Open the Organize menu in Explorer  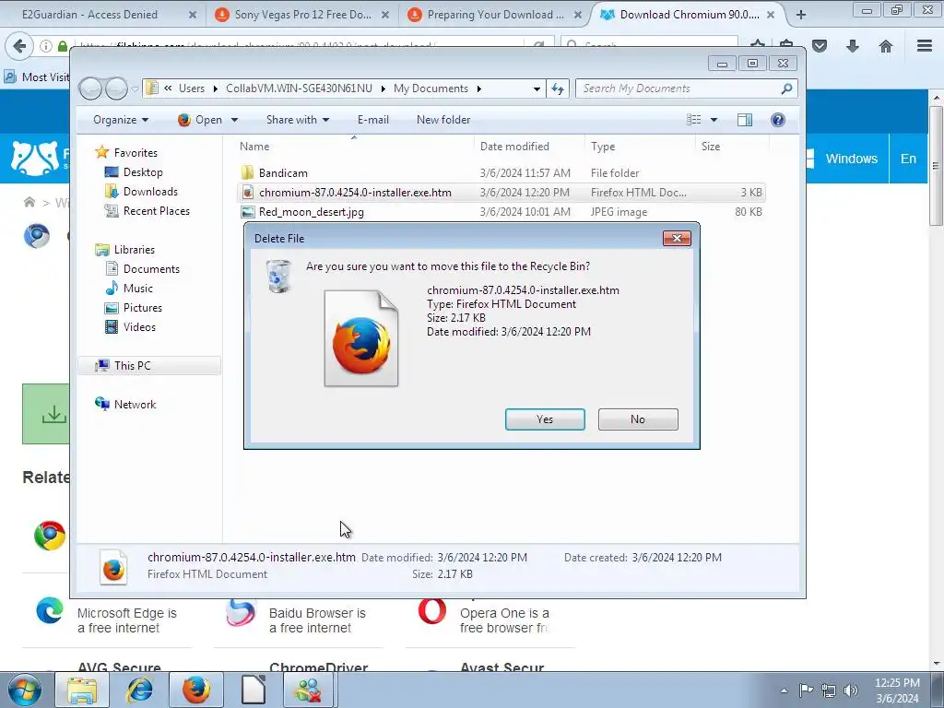coord(121,120)
